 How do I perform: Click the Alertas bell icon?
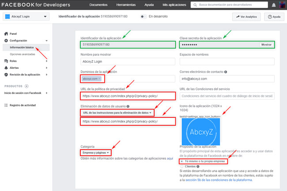click(x=6, y=68)
